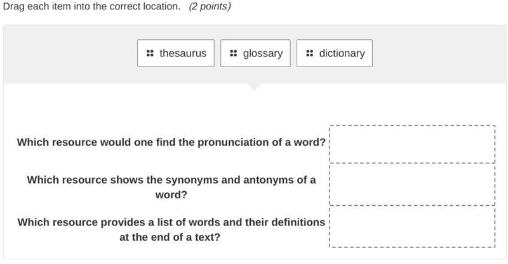
Task: Click the list of words and definitions question
Action: [171, 229]
